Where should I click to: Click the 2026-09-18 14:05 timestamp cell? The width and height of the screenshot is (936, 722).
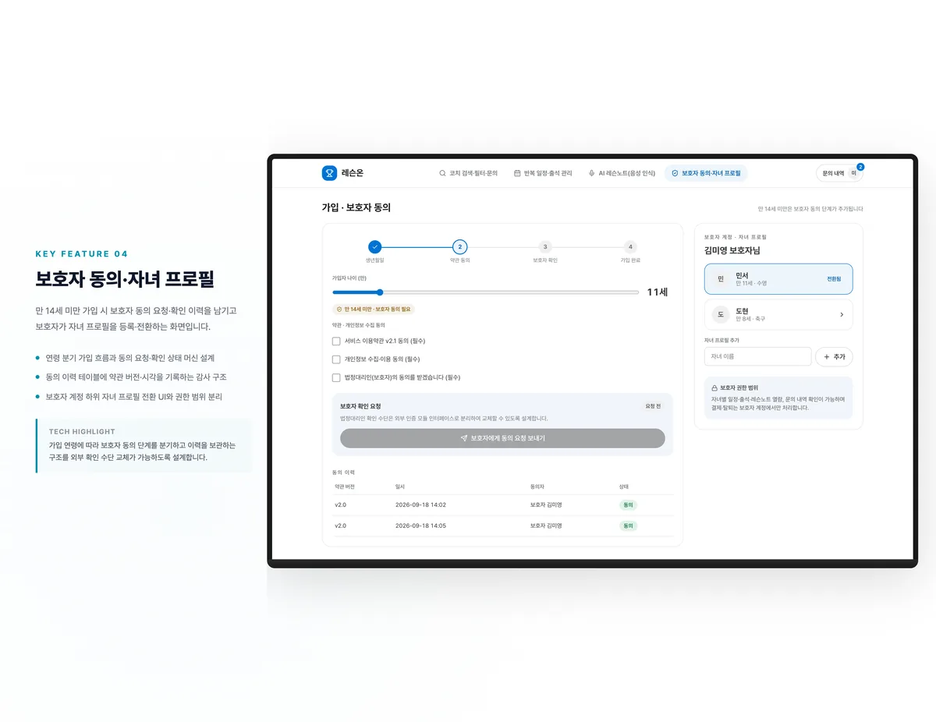420,526
